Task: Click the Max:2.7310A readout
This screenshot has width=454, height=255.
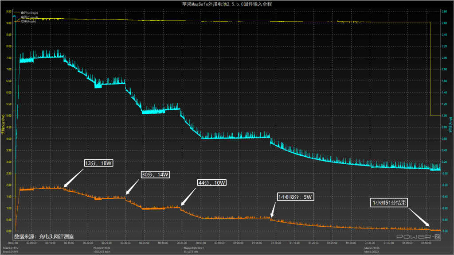Action: 372,248
